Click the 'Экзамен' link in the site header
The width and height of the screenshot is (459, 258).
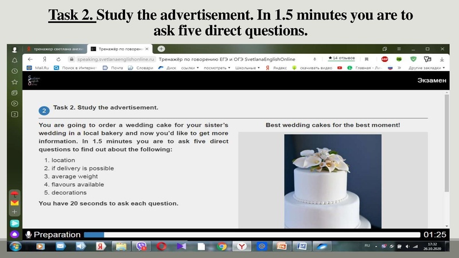(431, 80)
